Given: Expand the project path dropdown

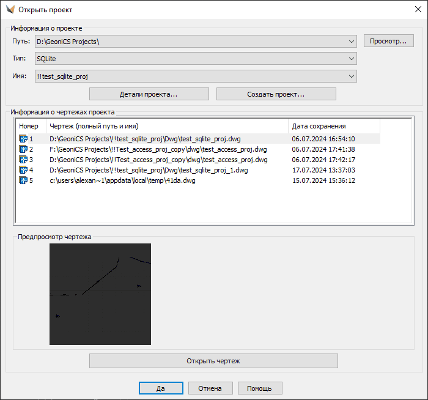Looking at the screenshot, I should pyautogui.click(x=352, y=42).
